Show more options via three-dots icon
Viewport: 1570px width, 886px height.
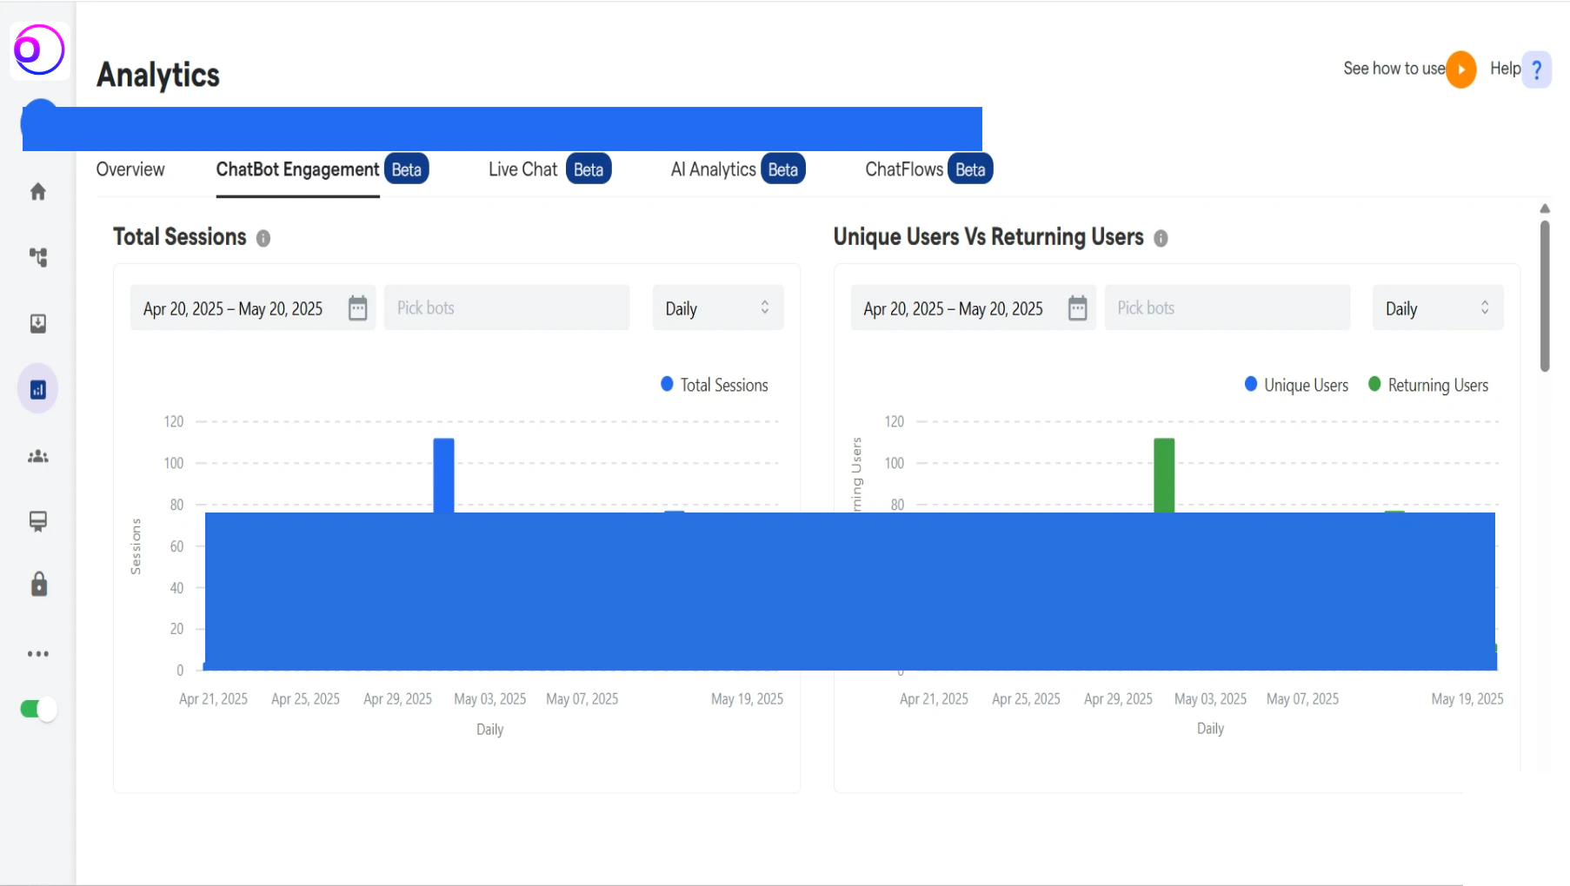pyautogui.click(x=38, y=654)
